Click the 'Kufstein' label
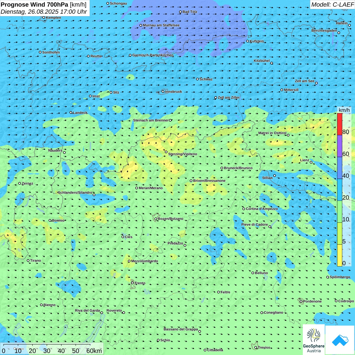This screenshot has height=355, width=355. (x=257, y=41)
